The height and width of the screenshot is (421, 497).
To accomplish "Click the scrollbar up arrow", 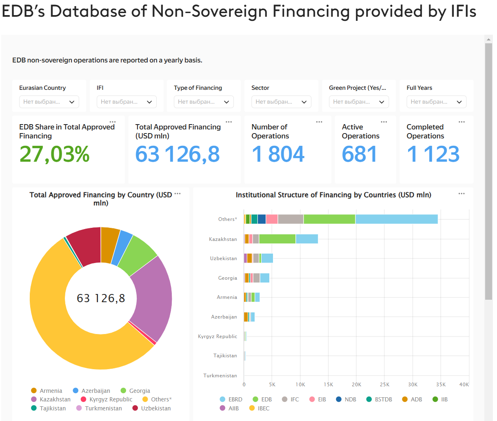I will click(x=488, y=40).
